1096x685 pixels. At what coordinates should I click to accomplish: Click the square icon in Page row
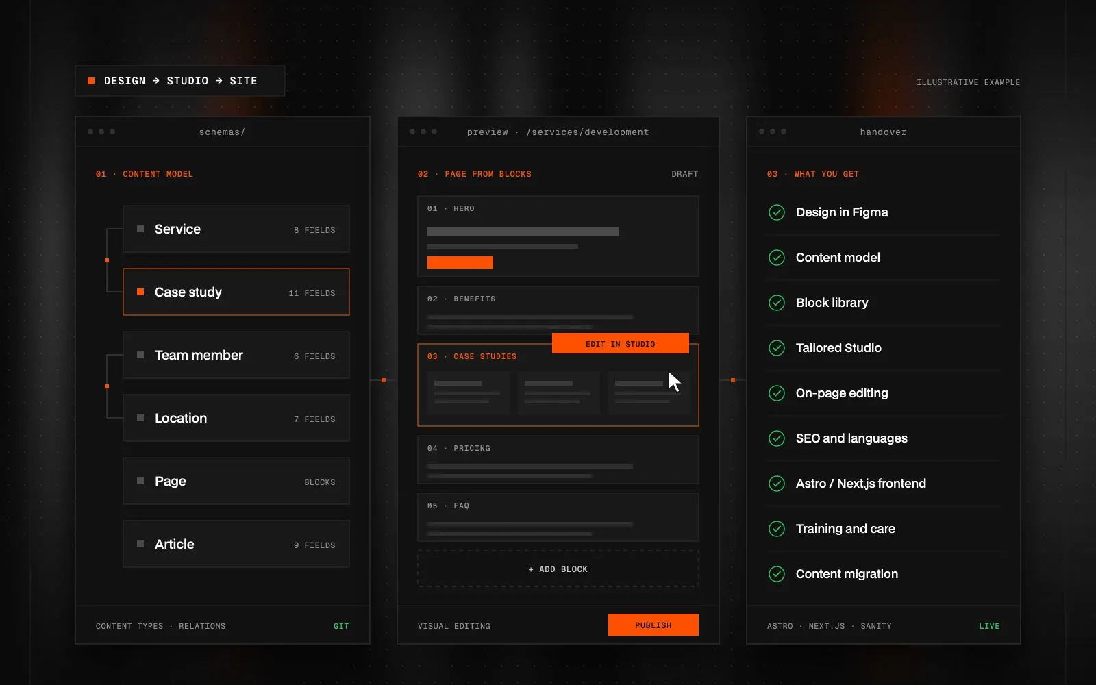[x=140, y=481]
